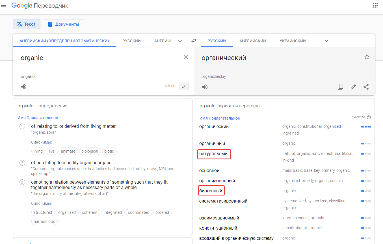Select translation variant биогенный
Image resolution: width=383 pixels, height=244 pixels.
point(211,191)
